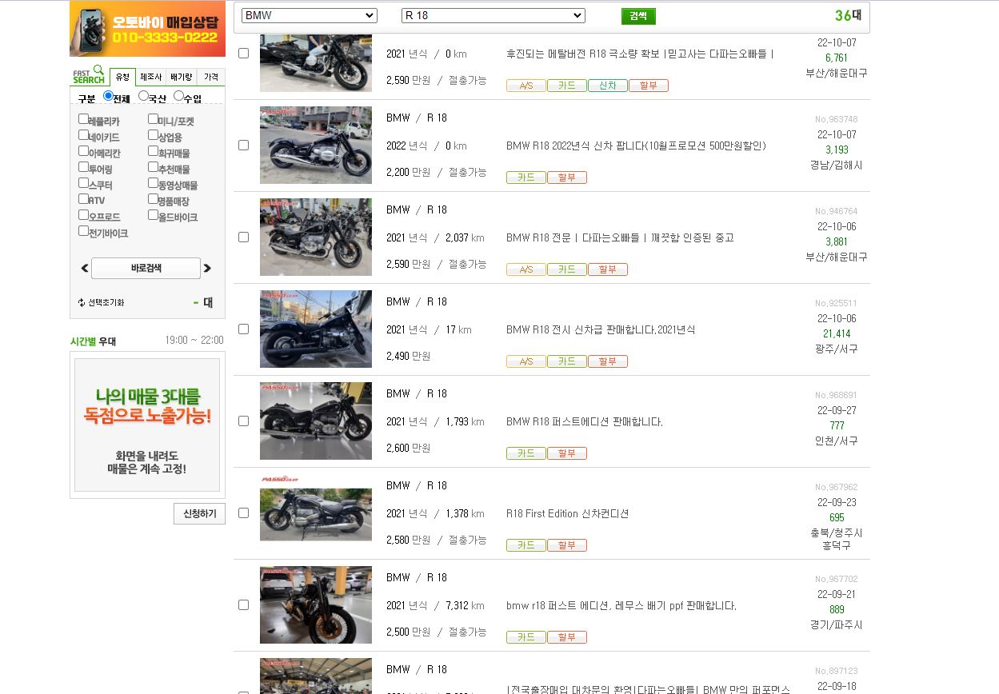The image size is (999, 694).
Task: Switch to the 제조사 tab
Action: click(x=150, y=77)
